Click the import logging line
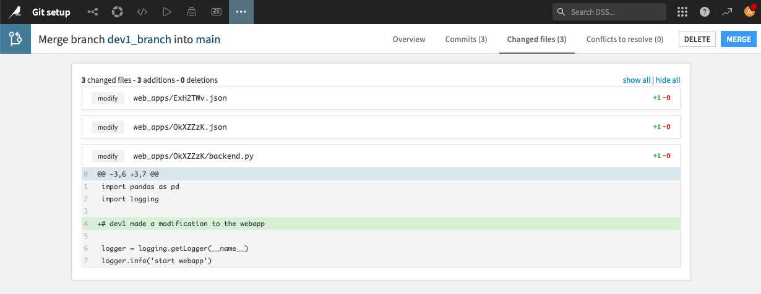Viewport: 761px width, 294px height. 381,199
